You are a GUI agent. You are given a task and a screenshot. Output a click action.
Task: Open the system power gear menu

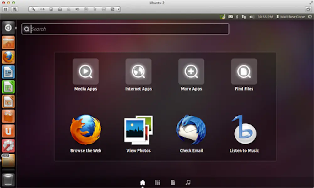coord(310,17)
